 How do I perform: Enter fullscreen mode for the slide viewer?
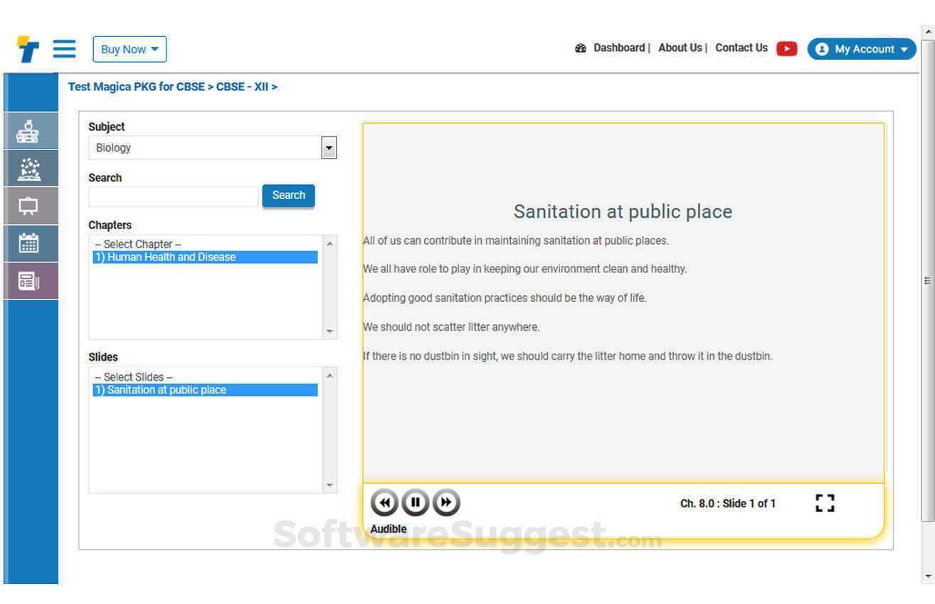pos(825,503)
